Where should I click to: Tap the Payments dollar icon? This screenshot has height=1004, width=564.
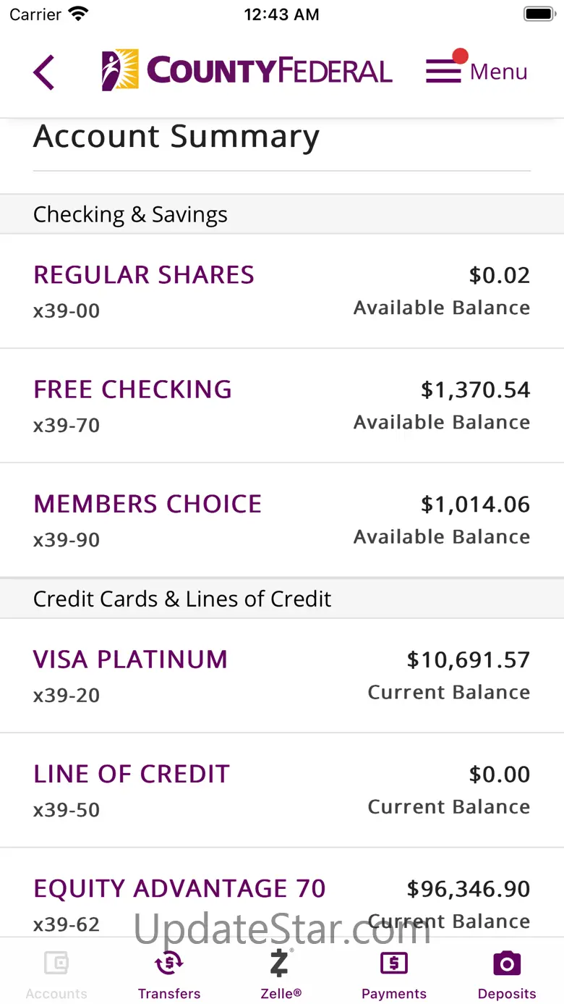pyautogui.click(x=394, y=963)
